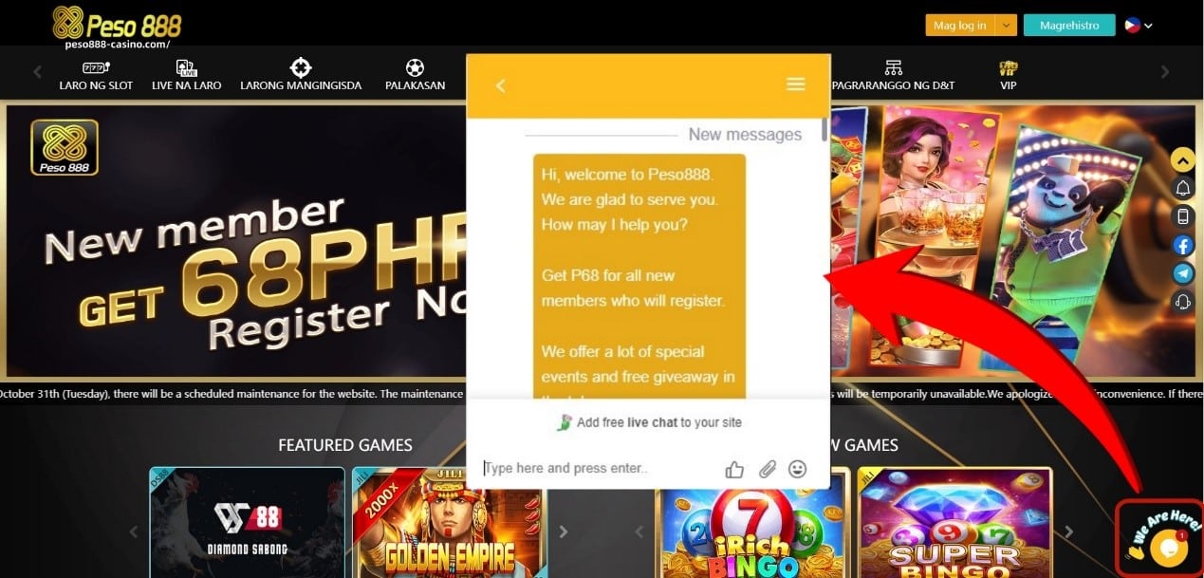
Task: Open the Philippine flag language selector
Action: click(x=1138, y=26)
